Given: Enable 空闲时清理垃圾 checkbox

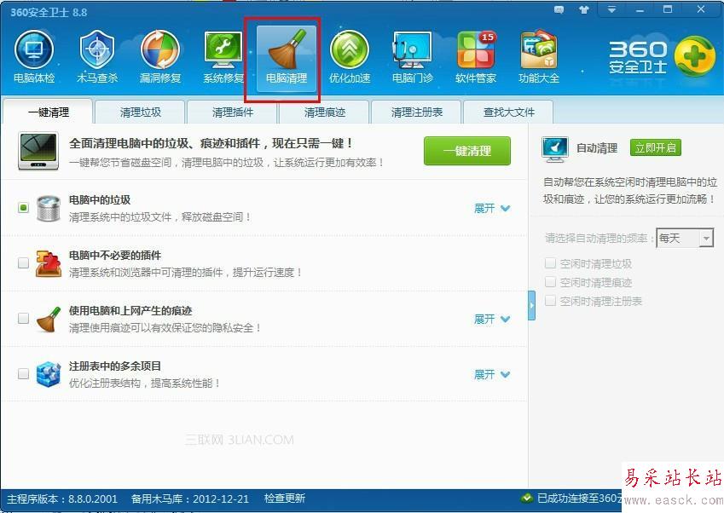Looking at the screenshot, I should click(550, 263).
